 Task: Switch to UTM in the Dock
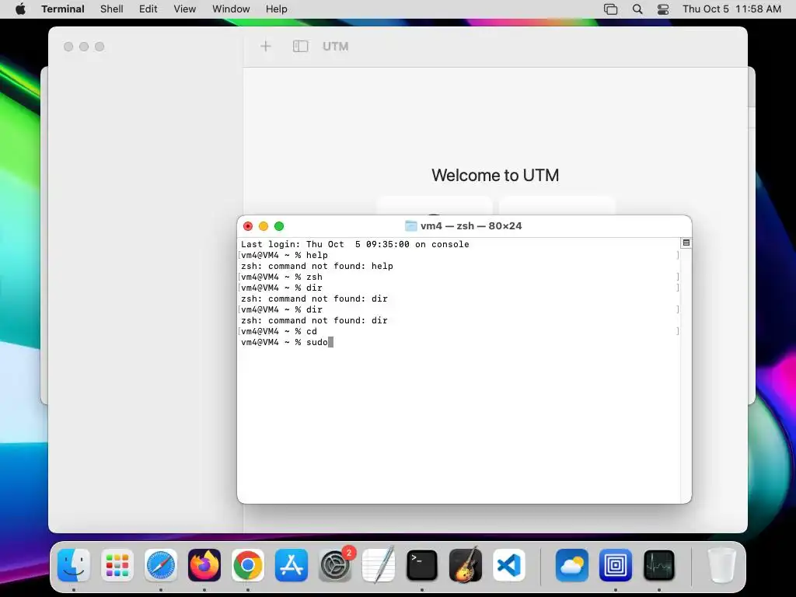click(616, 565)
